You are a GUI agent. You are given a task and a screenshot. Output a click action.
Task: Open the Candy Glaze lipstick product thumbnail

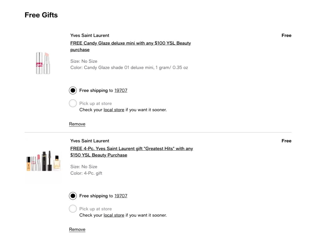(43, 63)
